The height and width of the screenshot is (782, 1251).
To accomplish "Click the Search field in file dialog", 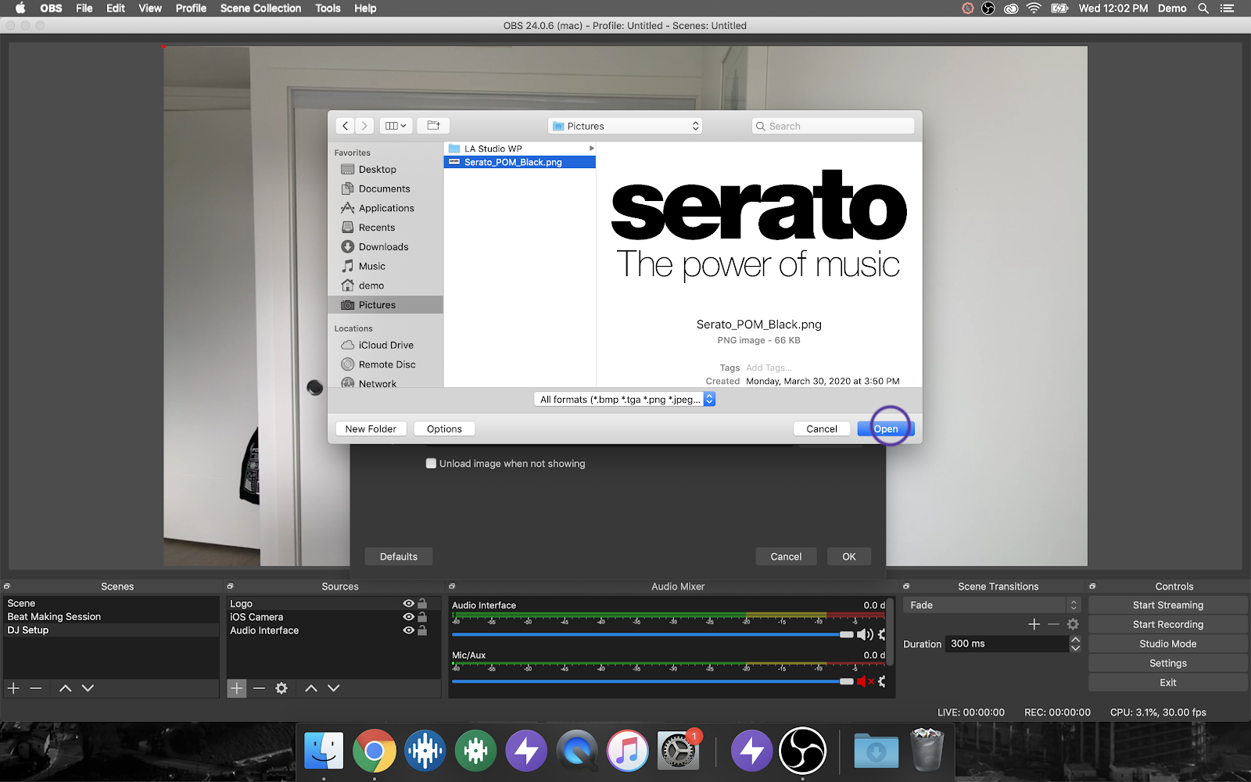I will pyautogui.click(x=833, y=126).
